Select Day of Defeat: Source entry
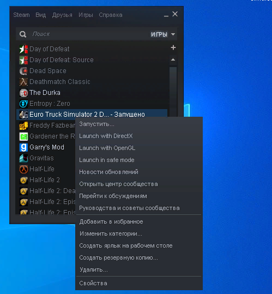Viewport: 272px width, 294px height. pos(92,60)
